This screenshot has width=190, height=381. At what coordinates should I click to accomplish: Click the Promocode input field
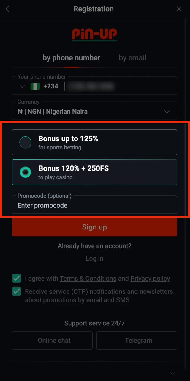tap(94, 205)
